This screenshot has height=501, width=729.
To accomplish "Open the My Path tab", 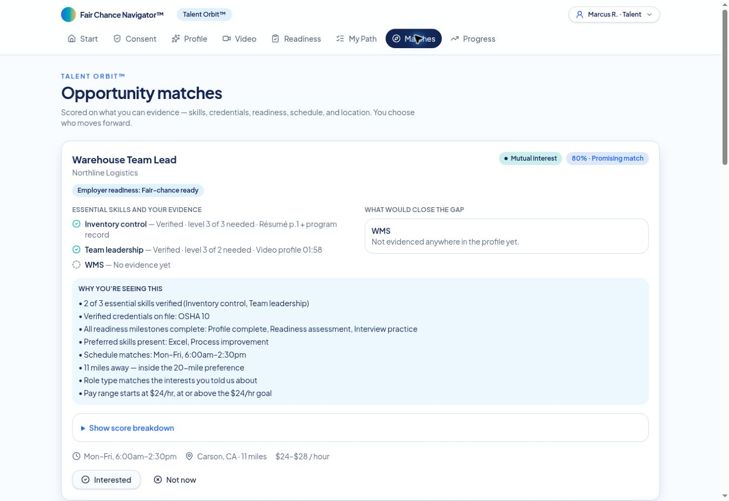I will [x=356, y=38].
